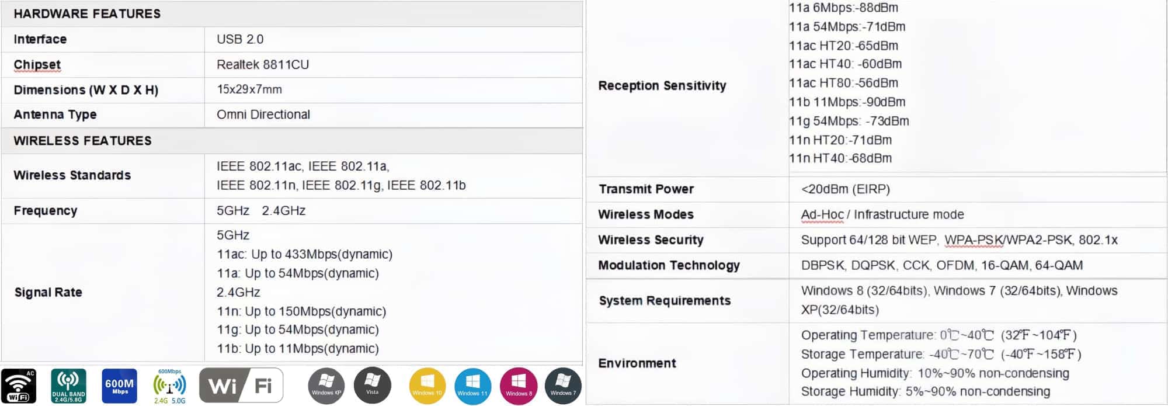
Task: Click the Signal Rate row label
Action: pos(48,292)
